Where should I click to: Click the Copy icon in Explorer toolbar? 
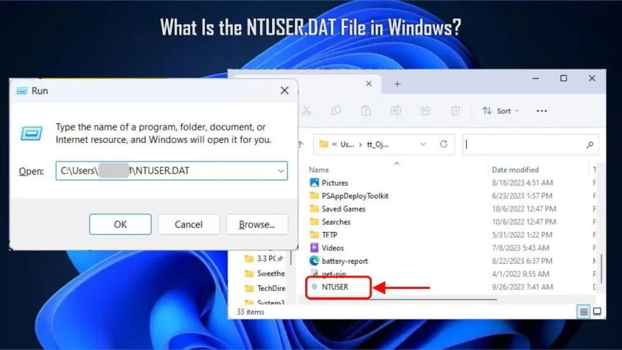336,111
